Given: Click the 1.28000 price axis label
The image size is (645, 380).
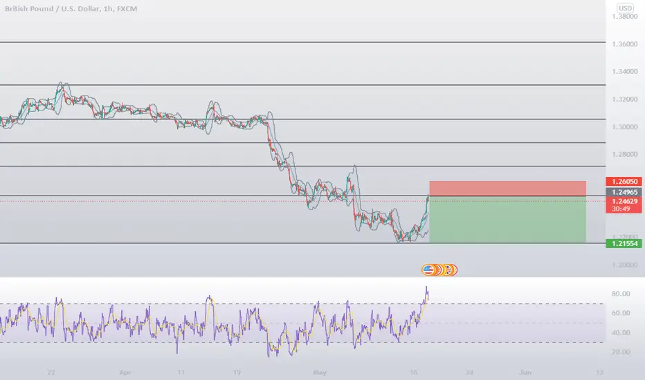Looking at the screenshot, I should click(624, 155).
